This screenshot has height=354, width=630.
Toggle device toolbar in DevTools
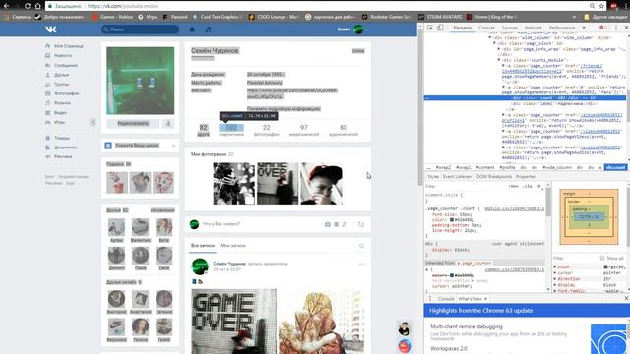pos(440,28)
